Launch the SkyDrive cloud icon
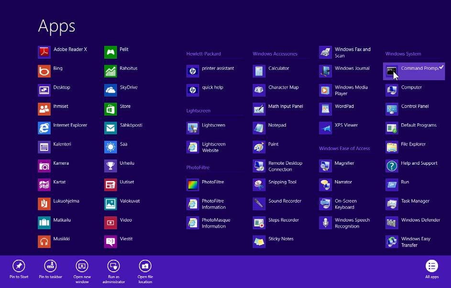Screen dimensions: 451x288 tap(110, 90)
